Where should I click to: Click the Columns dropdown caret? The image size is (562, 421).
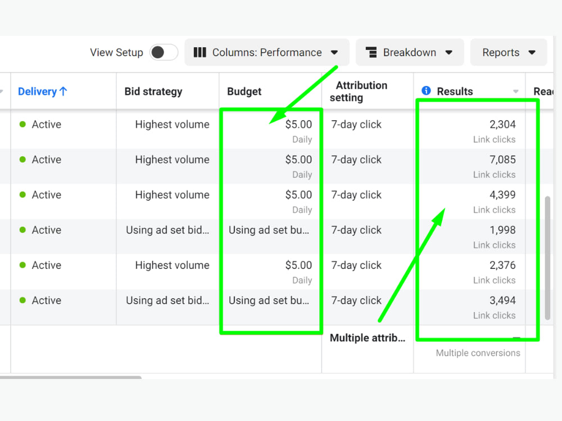[x=334, y=53]
